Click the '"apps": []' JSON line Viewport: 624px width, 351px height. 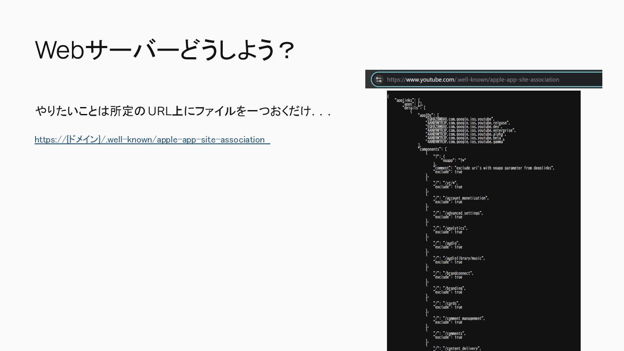[x=413, y=104]
